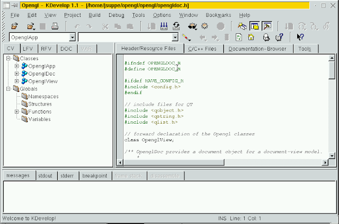Click the editor scroll down arrow
Screen dimensions: 339x224
coord(332,156)
